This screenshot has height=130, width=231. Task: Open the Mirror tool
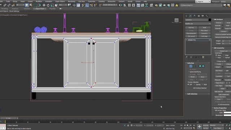pos(121,5)
